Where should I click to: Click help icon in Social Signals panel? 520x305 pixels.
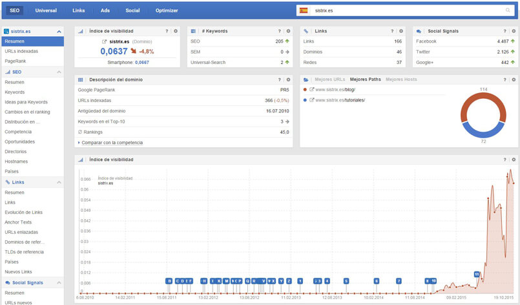tap(505, 31)
